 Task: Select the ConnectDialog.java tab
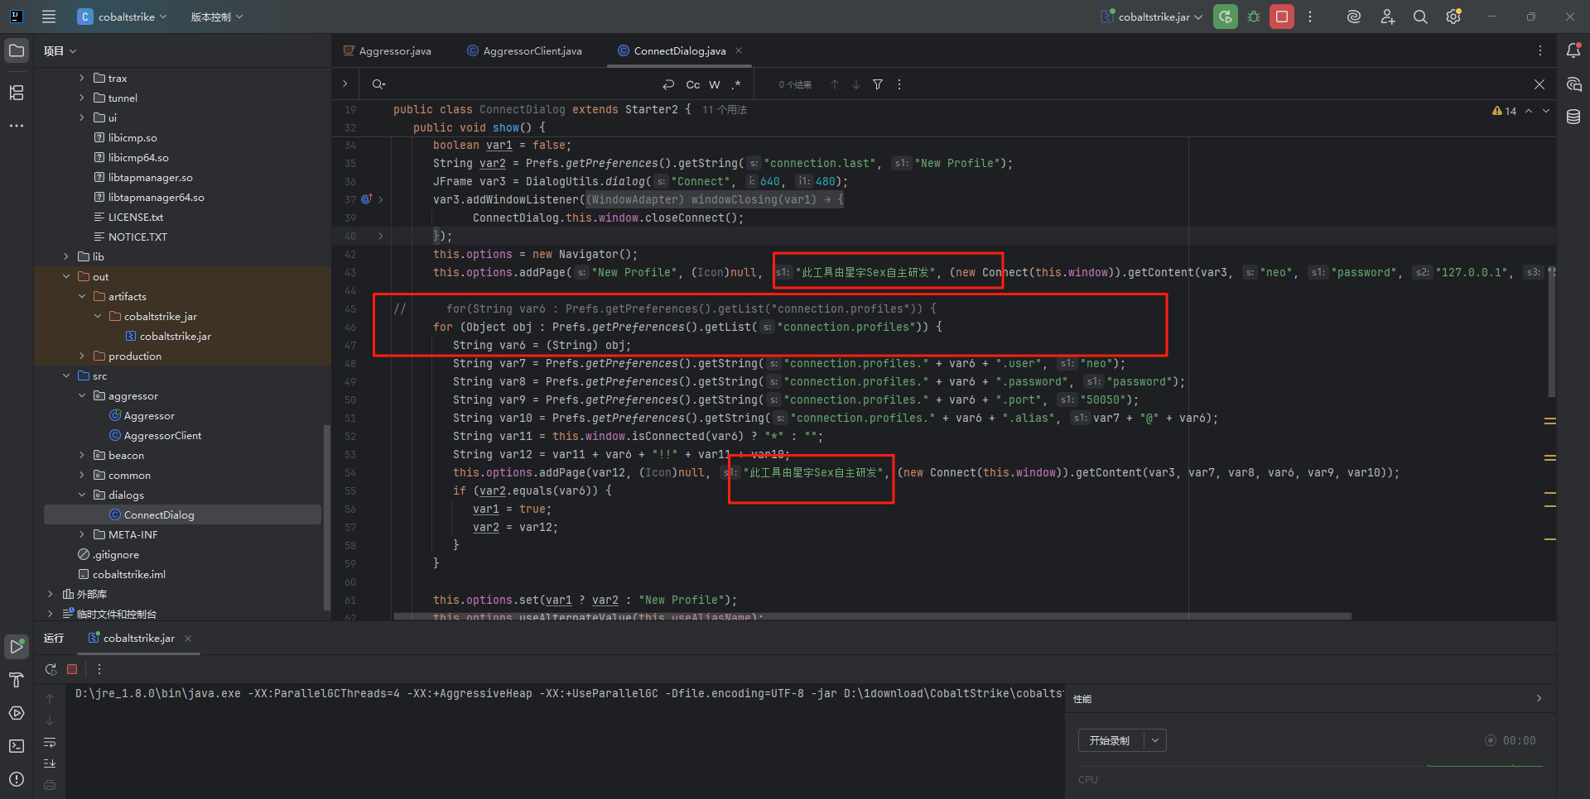pyautogui.click(x=679, y=50)
